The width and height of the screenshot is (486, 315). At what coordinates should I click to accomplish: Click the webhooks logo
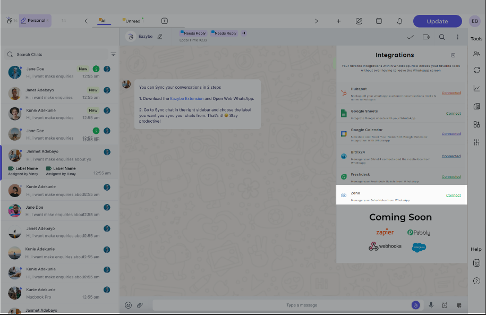[385, 246]
